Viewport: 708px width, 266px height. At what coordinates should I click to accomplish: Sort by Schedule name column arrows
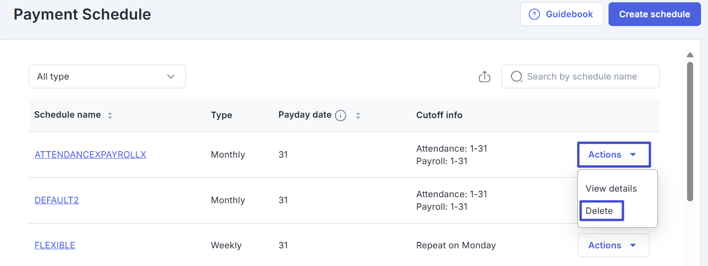(x=110, y=115)
